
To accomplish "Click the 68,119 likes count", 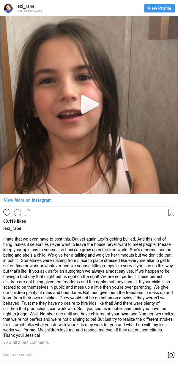I will [x=15, y=221].
